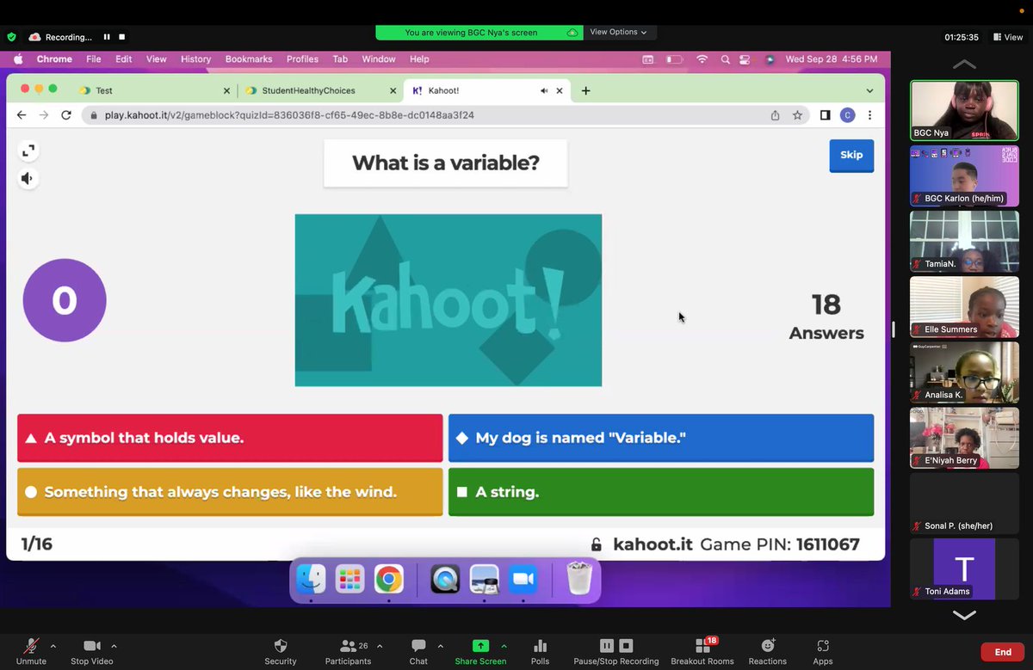Expand the arrow next to Participants

click(x=380, y=646)
